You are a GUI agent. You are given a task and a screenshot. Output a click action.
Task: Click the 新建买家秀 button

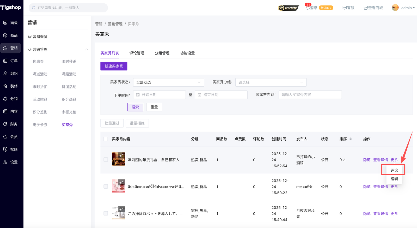(114, 66)
